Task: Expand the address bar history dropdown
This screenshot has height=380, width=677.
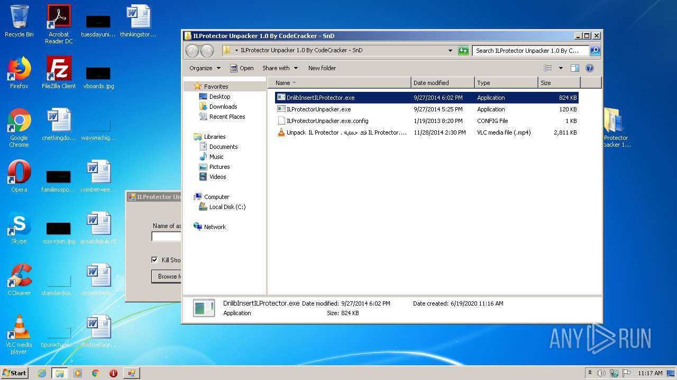Action: coord(450,51)
